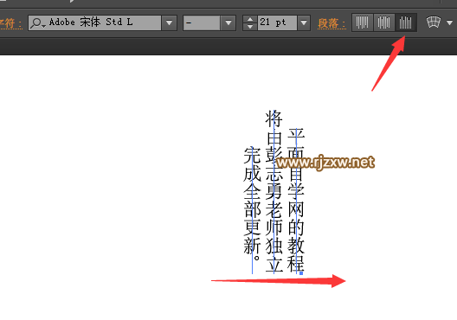Select the bottom-align vertical paragraph icon
The width and height of the screenshot is (457, 320).
click(406, 22)
